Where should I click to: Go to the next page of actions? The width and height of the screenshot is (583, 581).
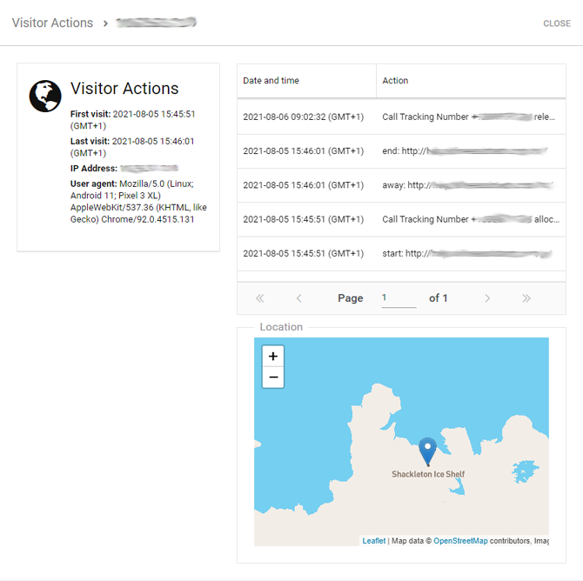coord(487,298)
